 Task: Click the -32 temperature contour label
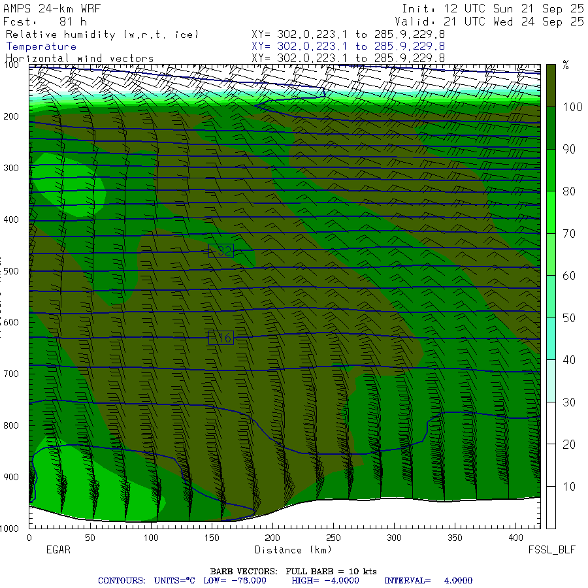tap(221, 251)
